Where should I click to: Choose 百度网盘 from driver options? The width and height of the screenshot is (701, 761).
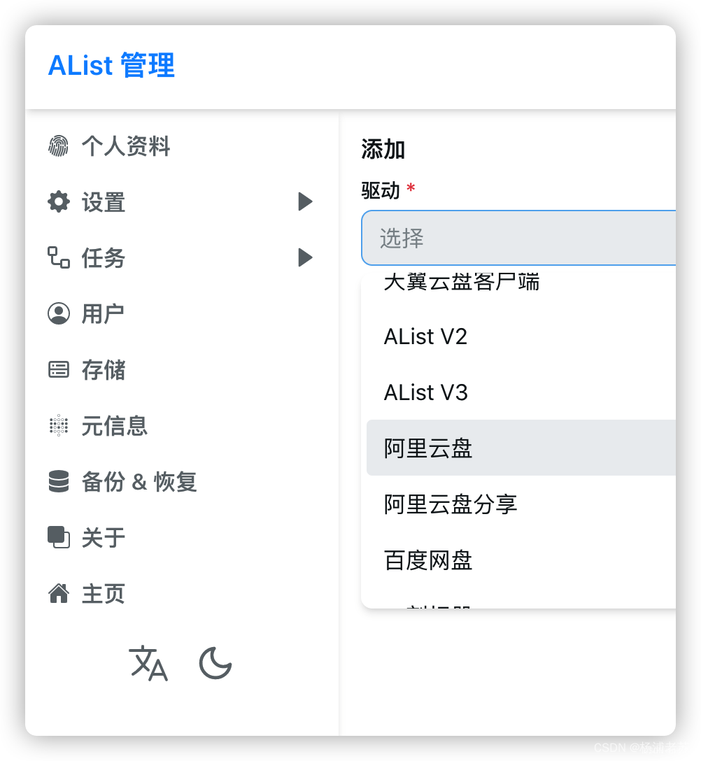tap(521, 560)
